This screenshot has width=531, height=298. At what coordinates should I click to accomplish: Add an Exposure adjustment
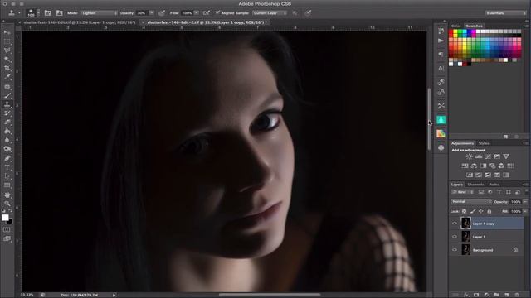tap(497, 156)
